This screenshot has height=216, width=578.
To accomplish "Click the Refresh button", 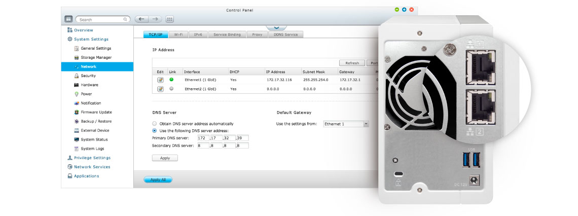I will (352, 63).
